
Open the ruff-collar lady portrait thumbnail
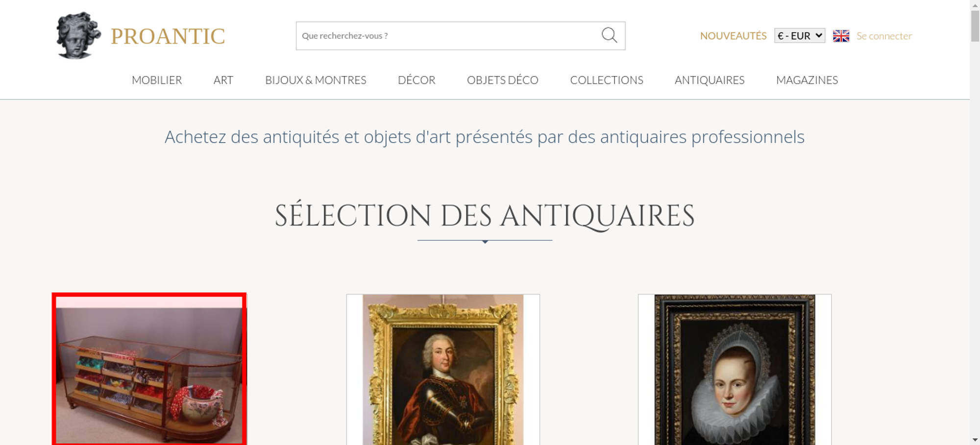[735, 370]
